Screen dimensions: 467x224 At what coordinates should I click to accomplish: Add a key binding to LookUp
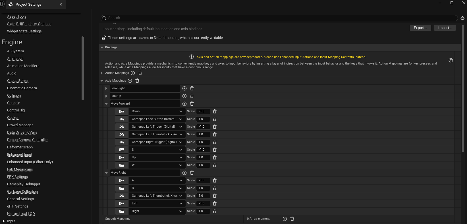[x=184, y=96]
